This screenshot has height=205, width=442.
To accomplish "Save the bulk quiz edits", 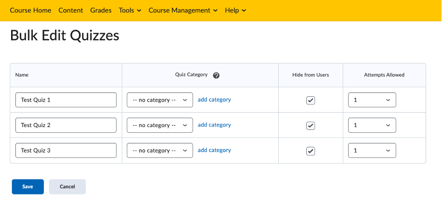I will pos(27,187).
